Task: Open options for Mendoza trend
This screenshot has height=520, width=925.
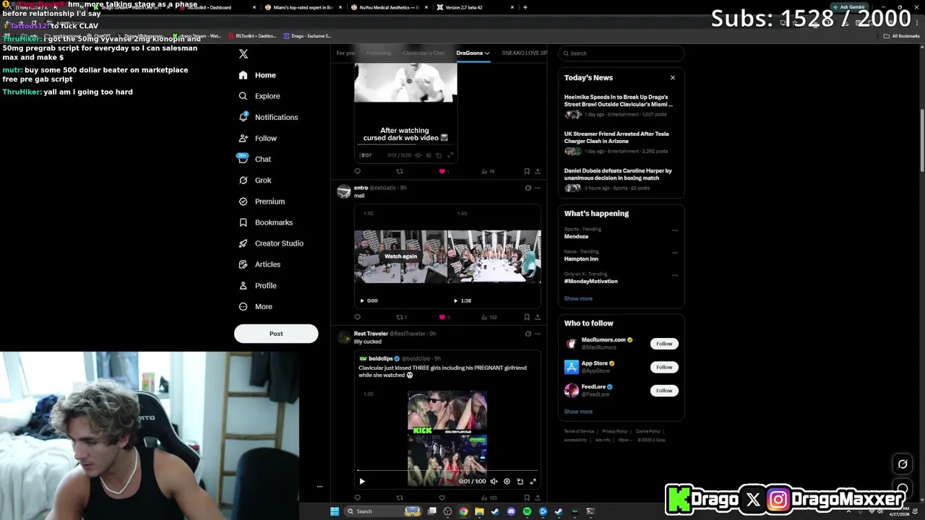Action: tap(675, 230)
